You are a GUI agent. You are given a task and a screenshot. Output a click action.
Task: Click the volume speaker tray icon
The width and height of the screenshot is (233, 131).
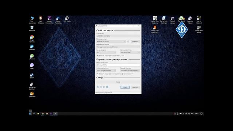click(x=189, y=114)
